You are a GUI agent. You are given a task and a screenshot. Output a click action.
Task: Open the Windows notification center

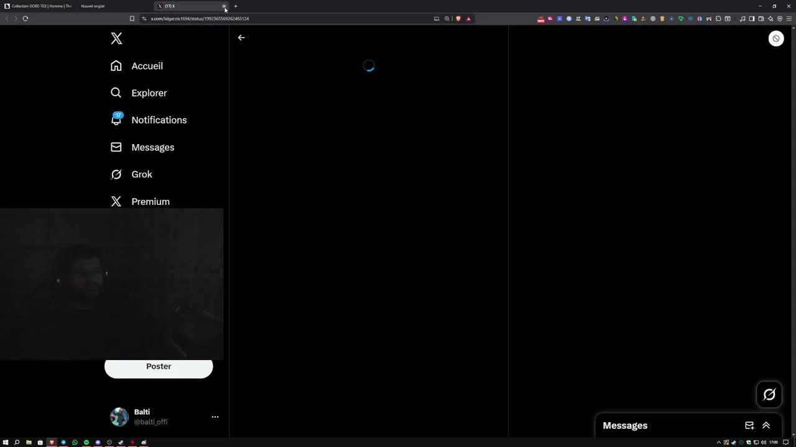click(x=785, y=442)
